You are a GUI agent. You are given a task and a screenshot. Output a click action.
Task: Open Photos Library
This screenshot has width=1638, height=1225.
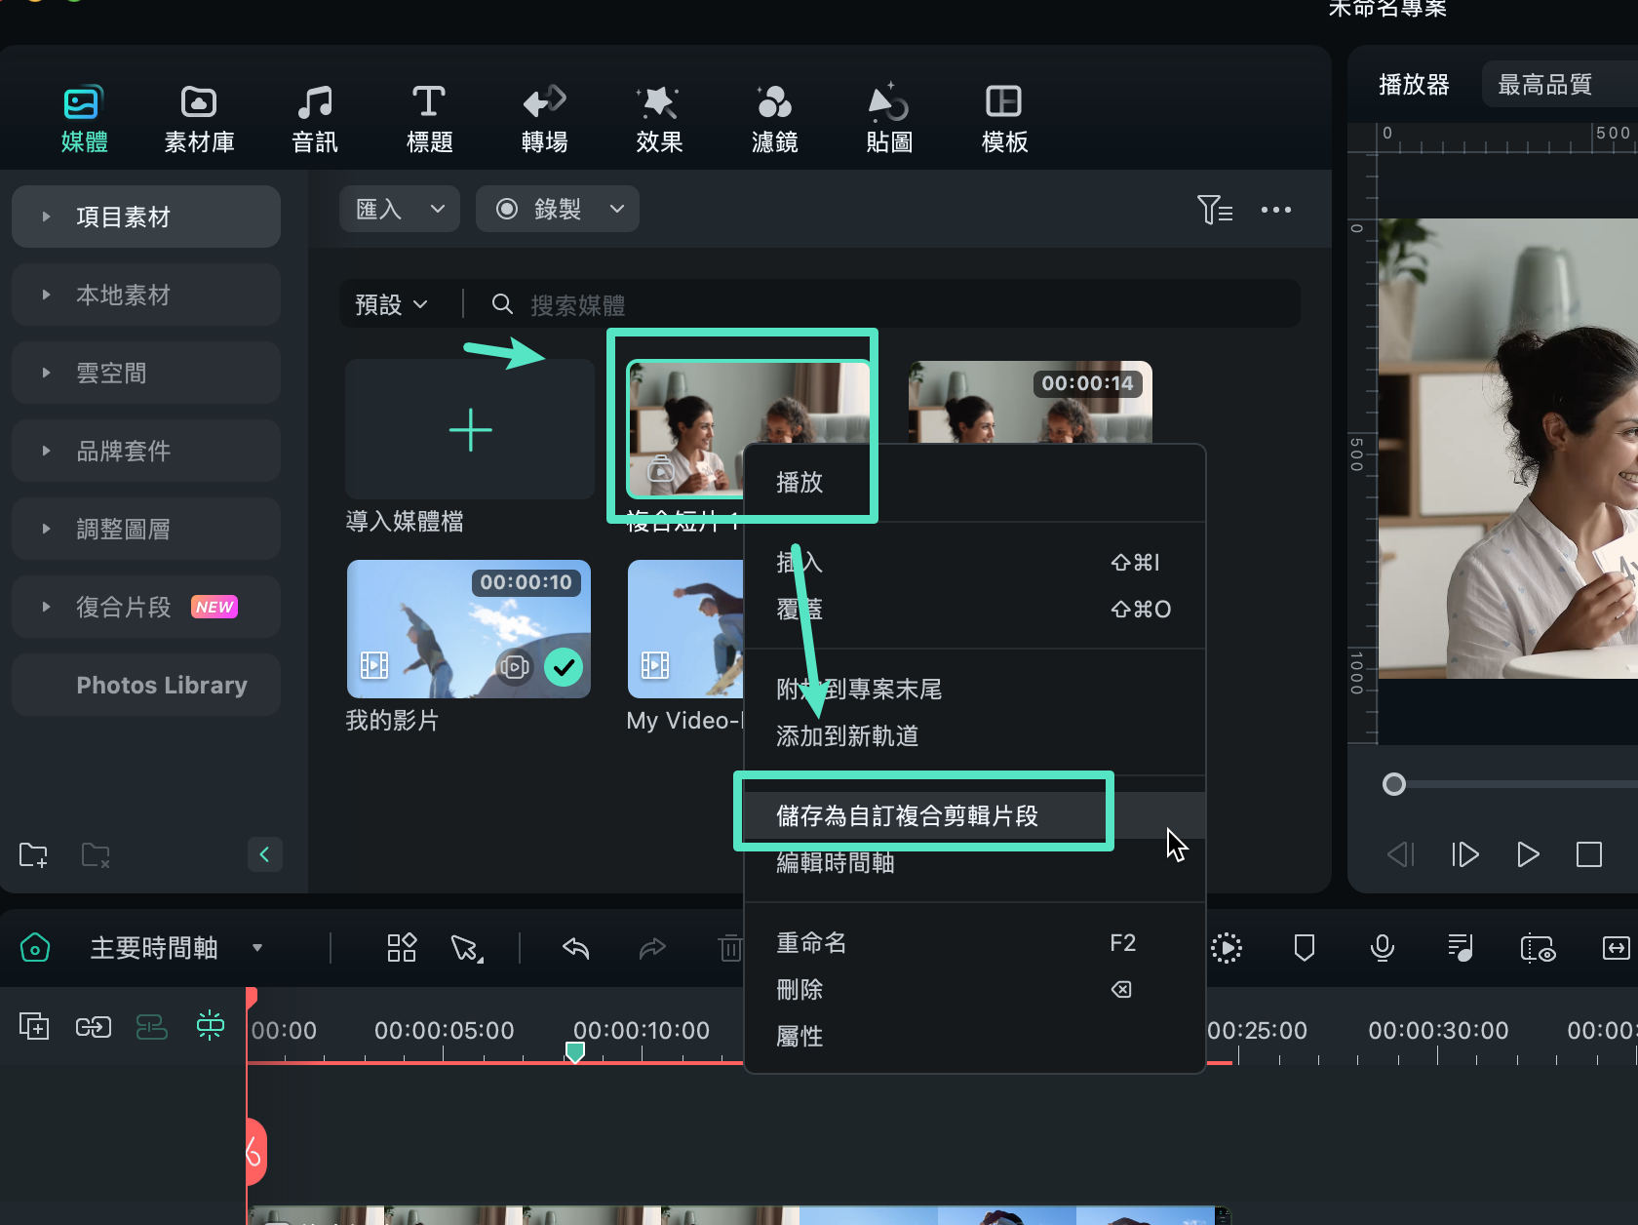(x=146, y=685)
